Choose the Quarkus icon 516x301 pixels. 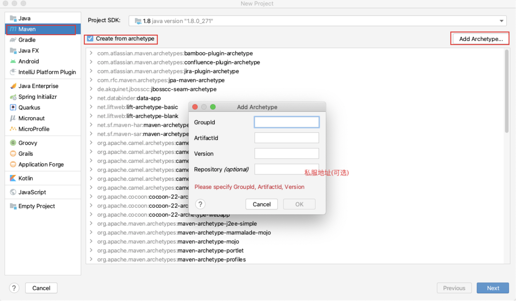tap(13, 108)
